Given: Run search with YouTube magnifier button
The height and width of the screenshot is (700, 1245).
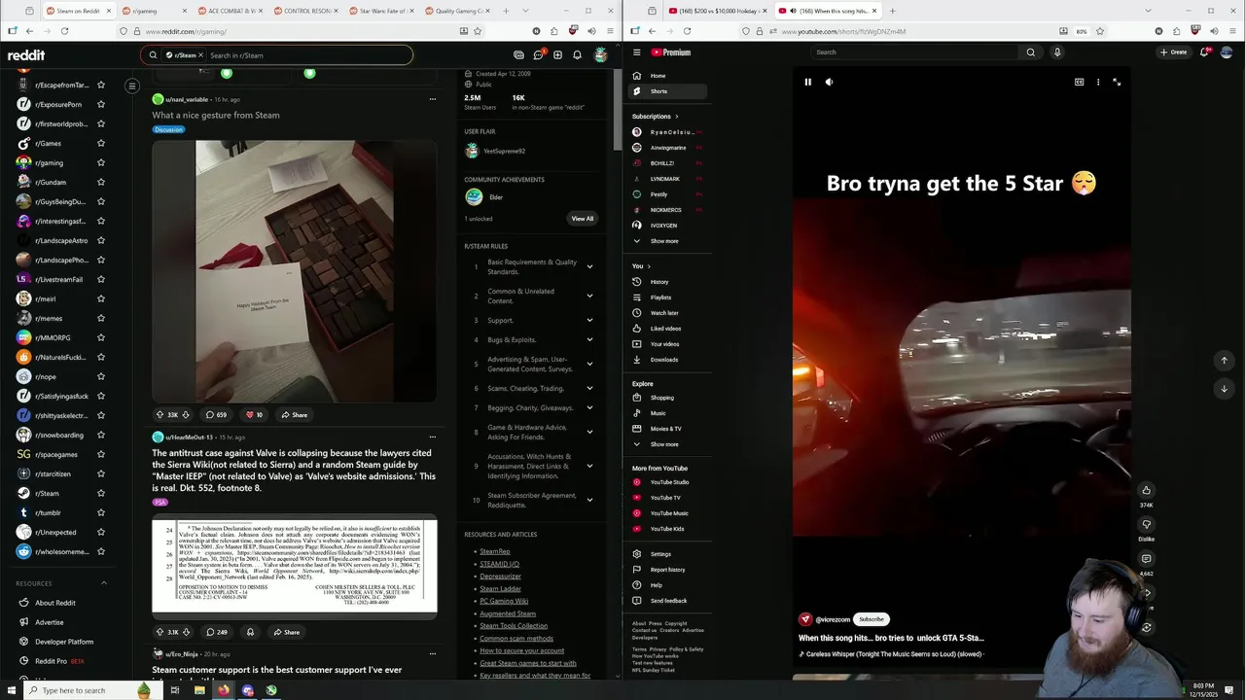Looking at the screenshot, I should [1031, 52].
